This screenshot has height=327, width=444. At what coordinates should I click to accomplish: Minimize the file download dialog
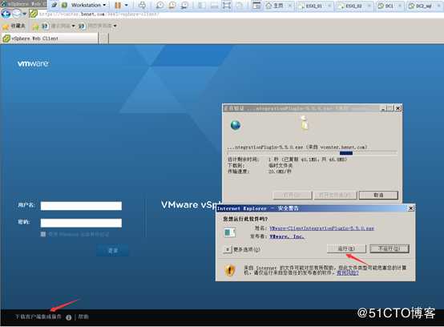[x=383, y=108]
